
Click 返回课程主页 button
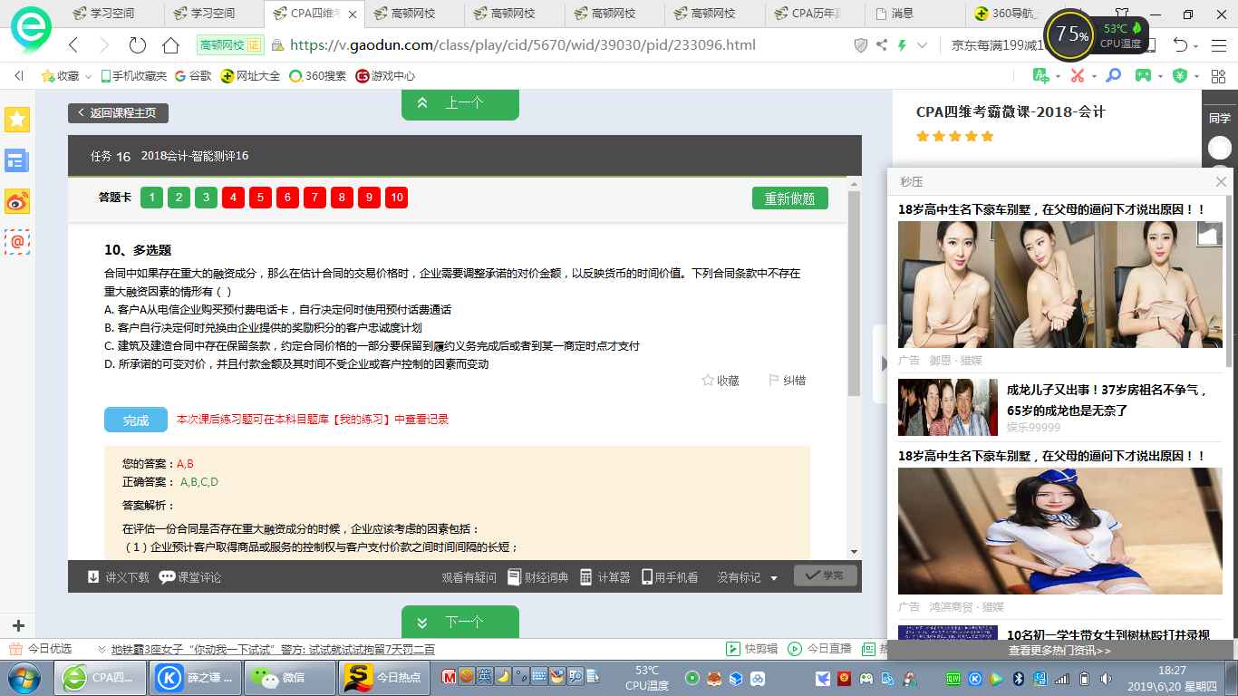(118, 113)
